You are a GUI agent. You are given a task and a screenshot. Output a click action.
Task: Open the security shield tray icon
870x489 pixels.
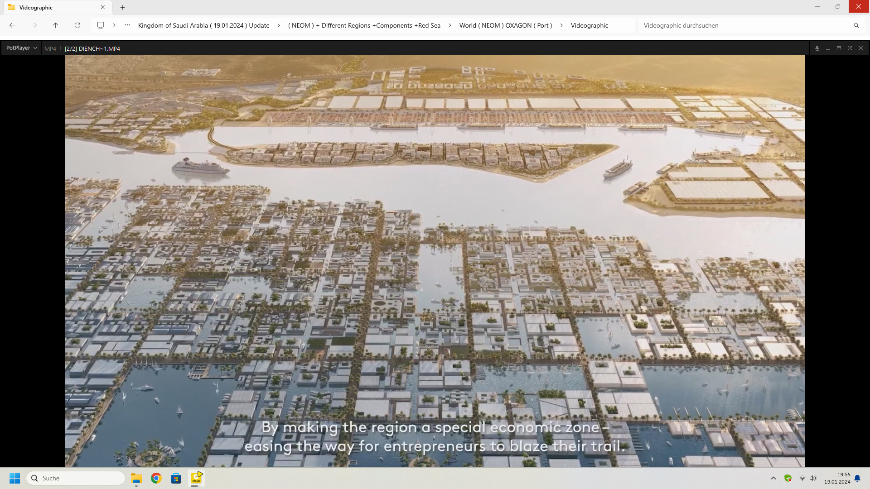(x=788, y=478)
